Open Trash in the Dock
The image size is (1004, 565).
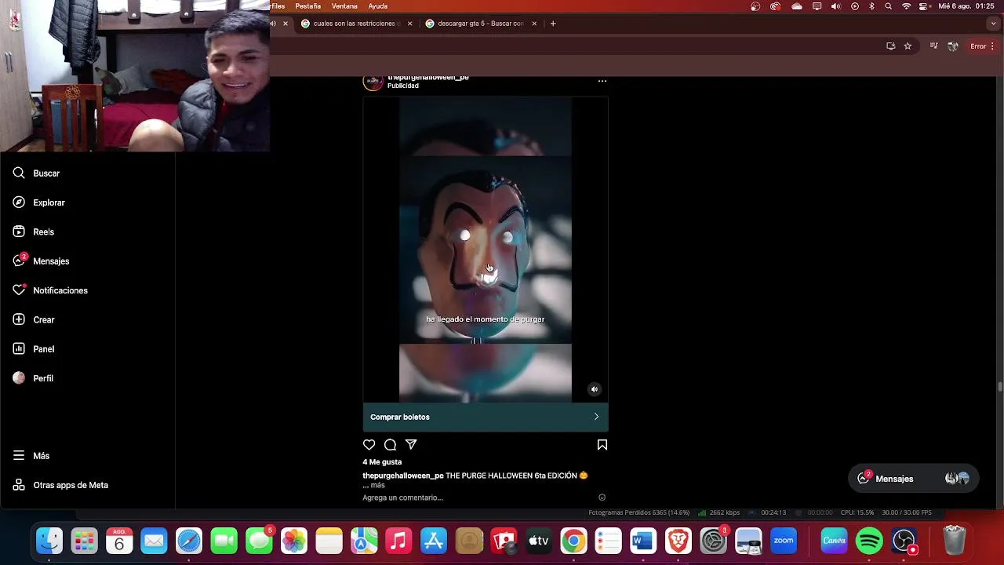[x=954, y=541]
